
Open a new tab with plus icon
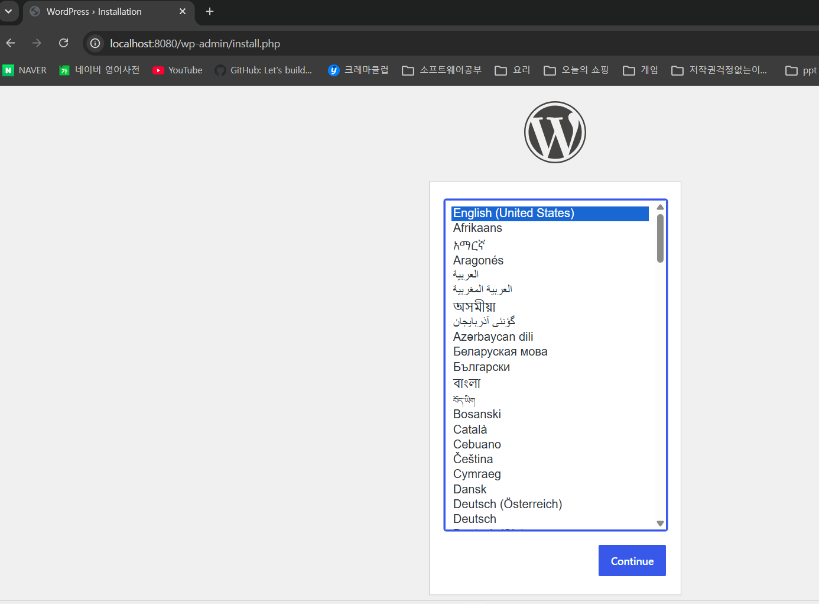[x=210, y=11]
